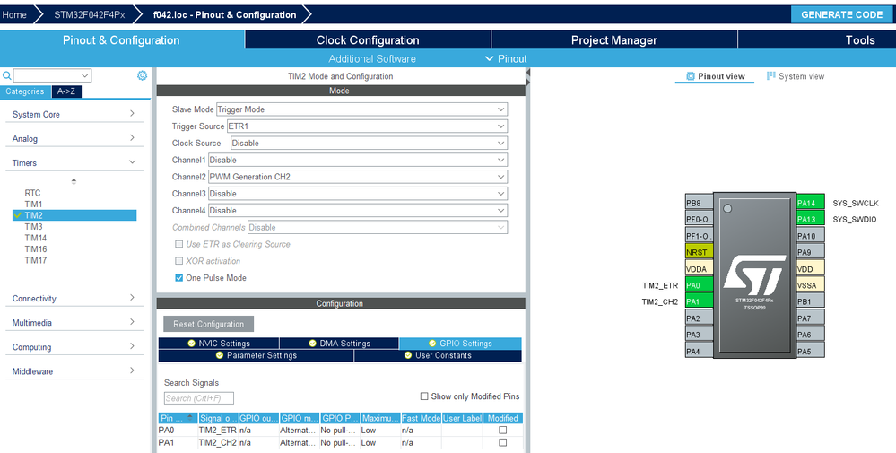Click the System view icon
This screenshot has height=453, width=896.
[770, 76]
